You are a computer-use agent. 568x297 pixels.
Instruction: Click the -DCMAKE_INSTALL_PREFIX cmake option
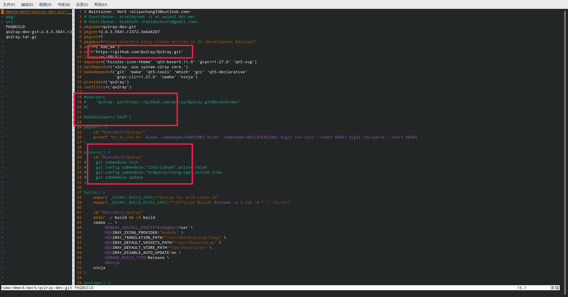pos(148,228)
